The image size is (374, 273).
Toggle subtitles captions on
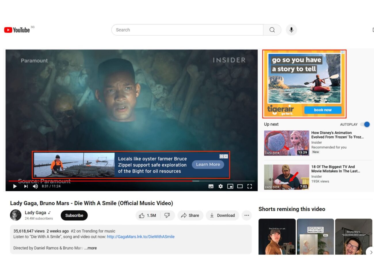point(211,186)
